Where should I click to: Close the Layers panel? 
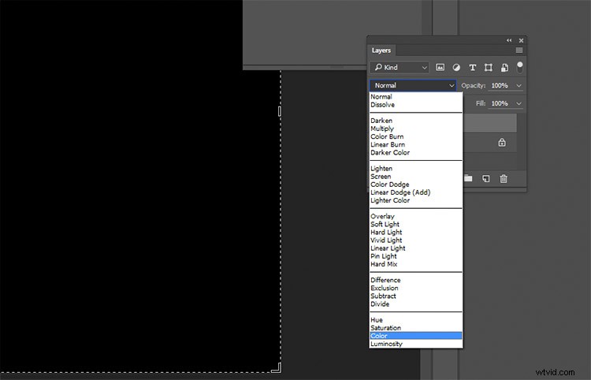click(522, 40)
